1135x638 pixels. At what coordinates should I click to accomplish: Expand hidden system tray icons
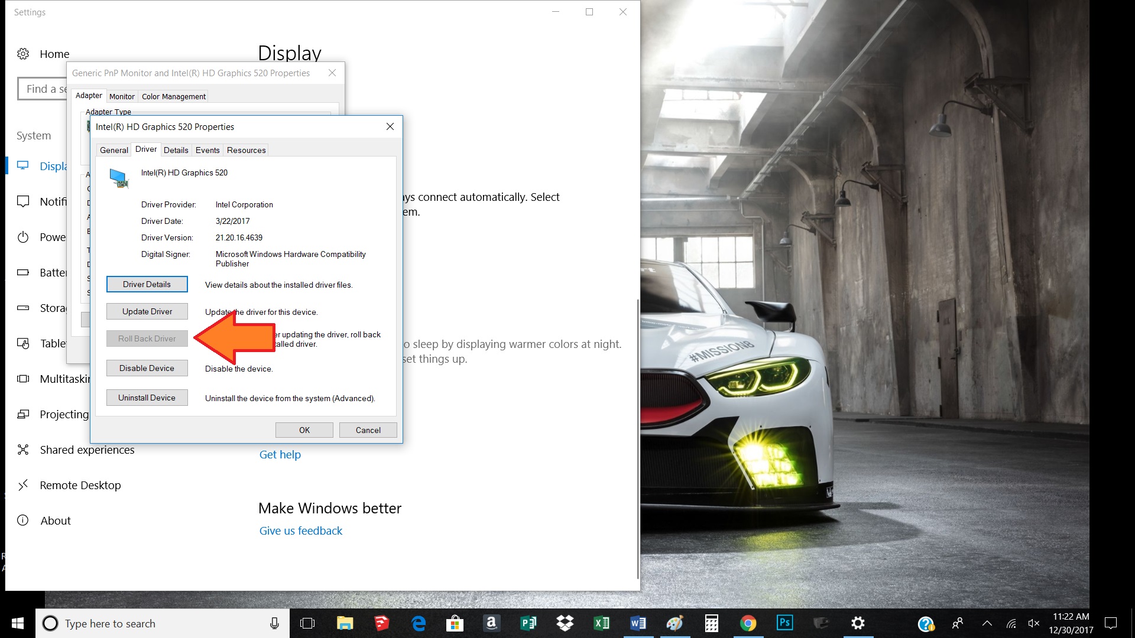(987, 623)
